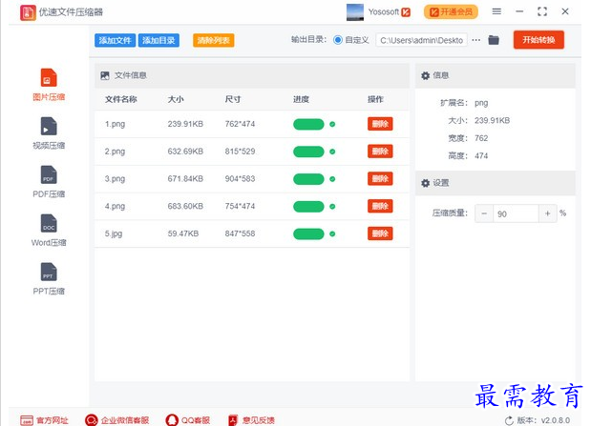The width and height of the screenshot is (591, 426).
Task: Click the output directory path field
Action: [x=421, y=40]
